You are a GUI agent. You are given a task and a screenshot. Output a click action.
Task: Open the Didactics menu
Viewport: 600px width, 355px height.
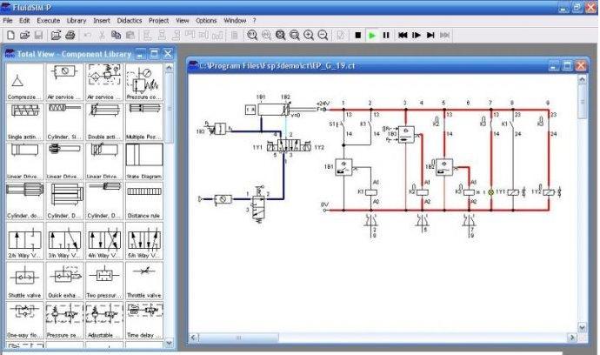click(x=129, y=19)
